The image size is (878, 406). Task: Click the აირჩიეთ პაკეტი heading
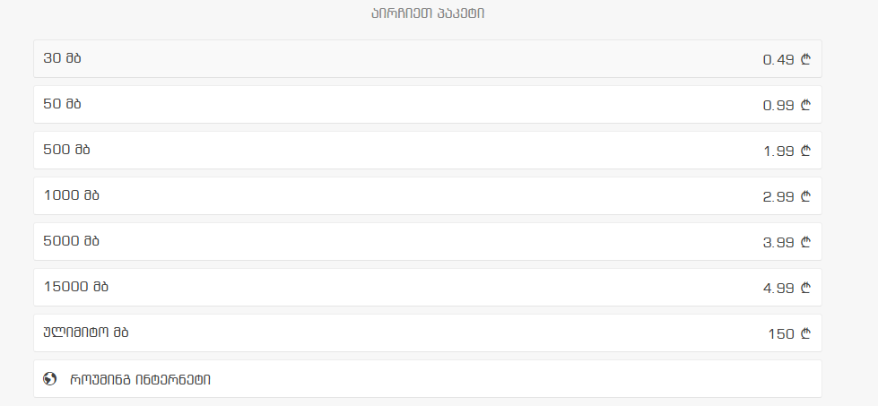point(428,14)
